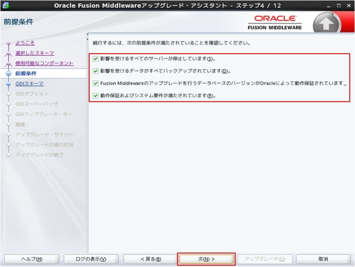Screen dimensions: 355x267
Task: Minimize the Upgrade Assistant window
Action: [x=328, y=6]
